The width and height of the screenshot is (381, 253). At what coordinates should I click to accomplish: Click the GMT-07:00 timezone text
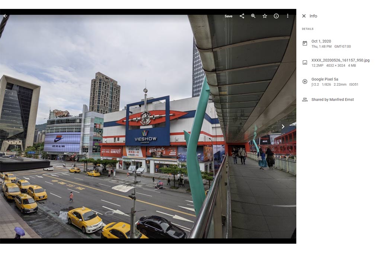pyautogui.click(x=342, y=46)
